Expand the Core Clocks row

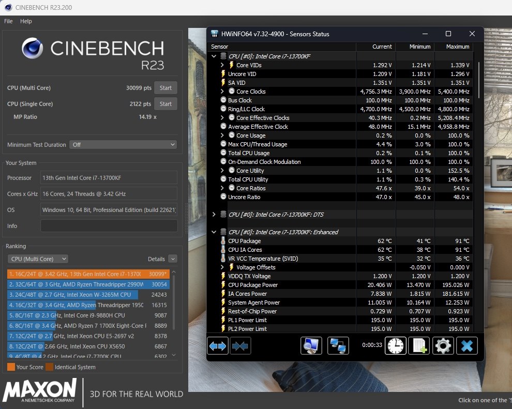click(x=222, y=92)
